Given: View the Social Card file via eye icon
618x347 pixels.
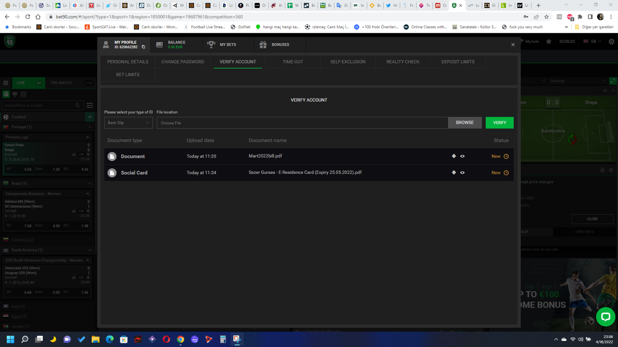Looking at the screenshot, I should point(462,173).
